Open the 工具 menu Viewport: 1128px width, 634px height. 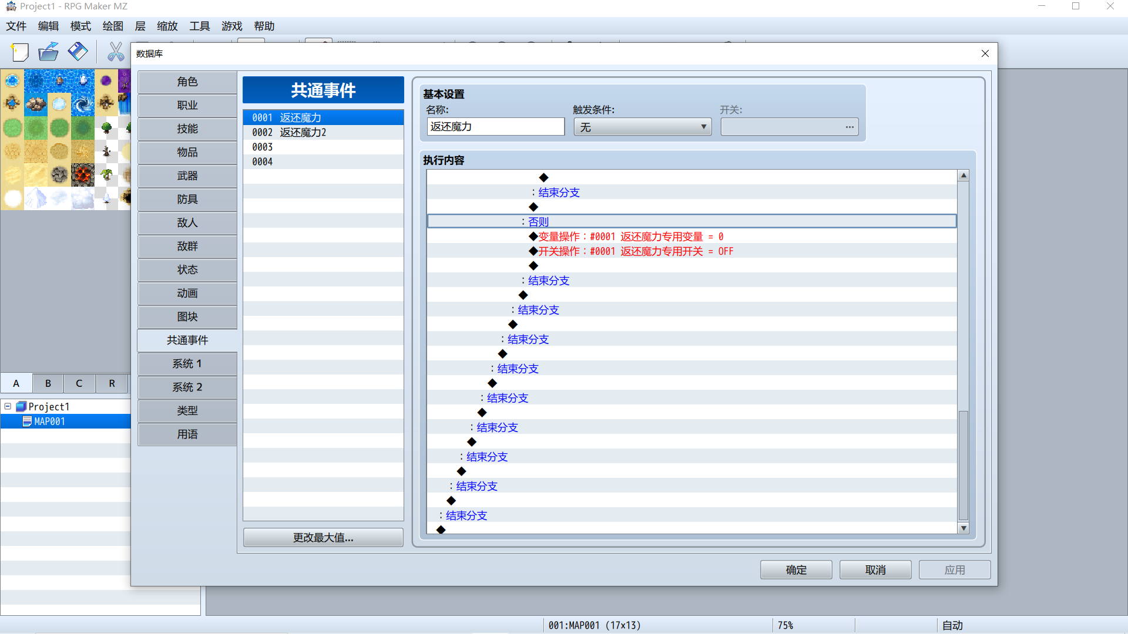click(x=200, y=26)
